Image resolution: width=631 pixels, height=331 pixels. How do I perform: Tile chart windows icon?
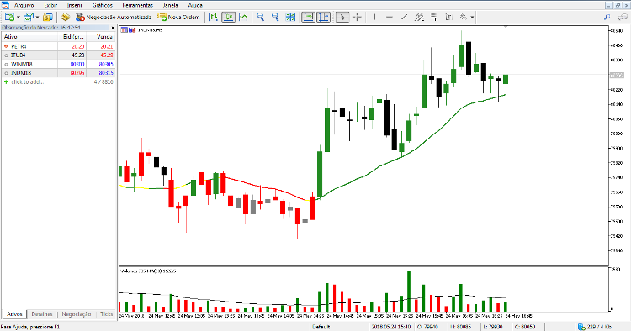tap(290, 17)
